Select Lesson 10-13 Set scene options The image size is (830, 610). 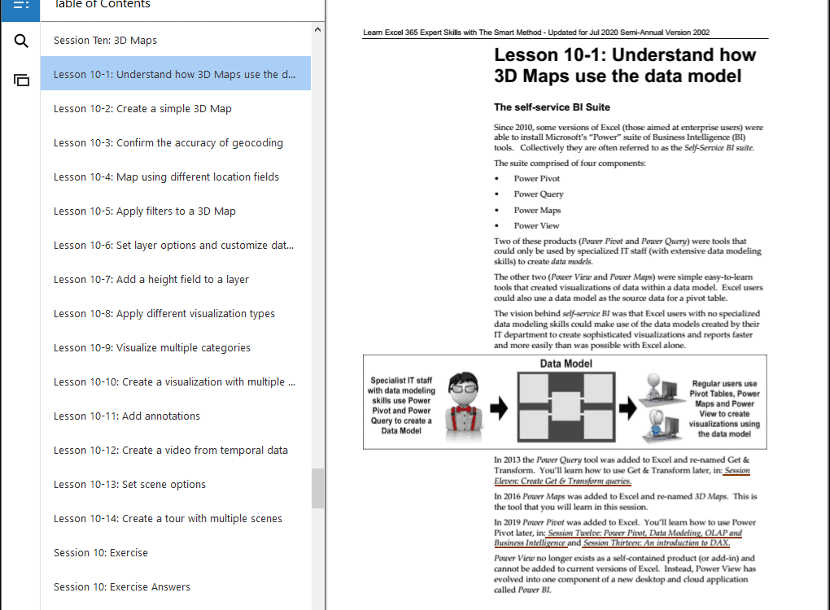tap(176, 484)
